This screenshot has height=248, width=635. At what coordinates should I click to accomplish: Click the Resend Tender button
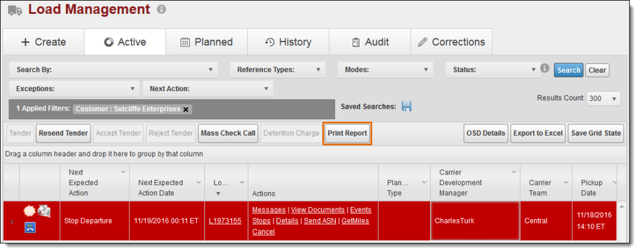pyautogui.click(x=63, y=133)
